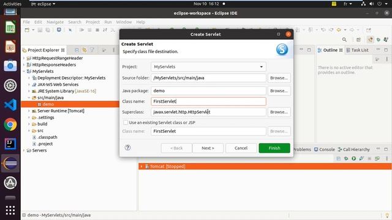Click the yellow Back navigation arrow
Image resolution: width=392 pixels, height=220 pixels.
[339, 30]
